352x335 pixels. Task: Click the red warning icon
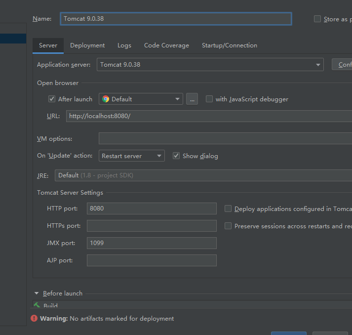(x=34, y=318)
